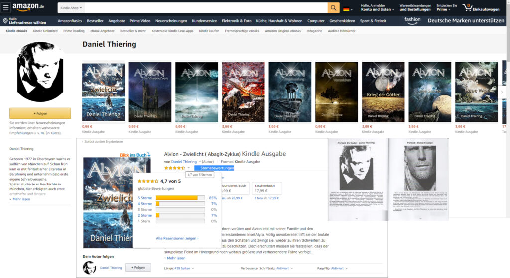Click the Deutsche Marken unterstützen banner
Screen dimensions: 510x278
466,21
